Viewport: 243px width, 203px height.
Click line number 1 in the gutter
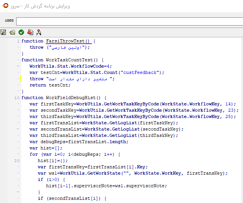coord(18,41)
